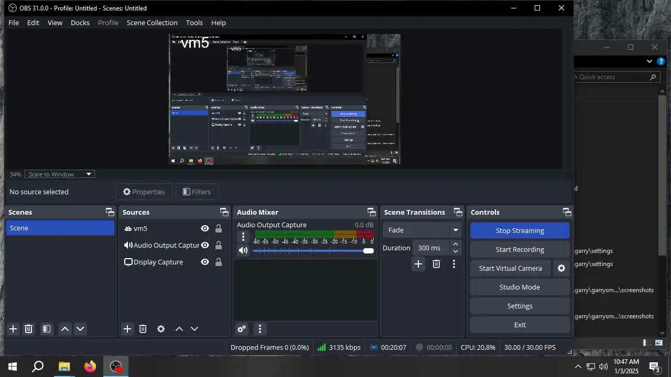Screen dimensions: 671x377
Task: Hide the vm5 source
Action: pyautogui.click(x=205, y=228)
